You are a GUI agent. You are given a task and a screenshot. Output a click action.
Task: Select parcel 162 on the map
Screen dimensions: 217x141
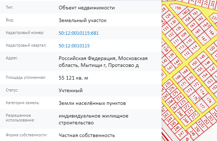pos(200,19)
